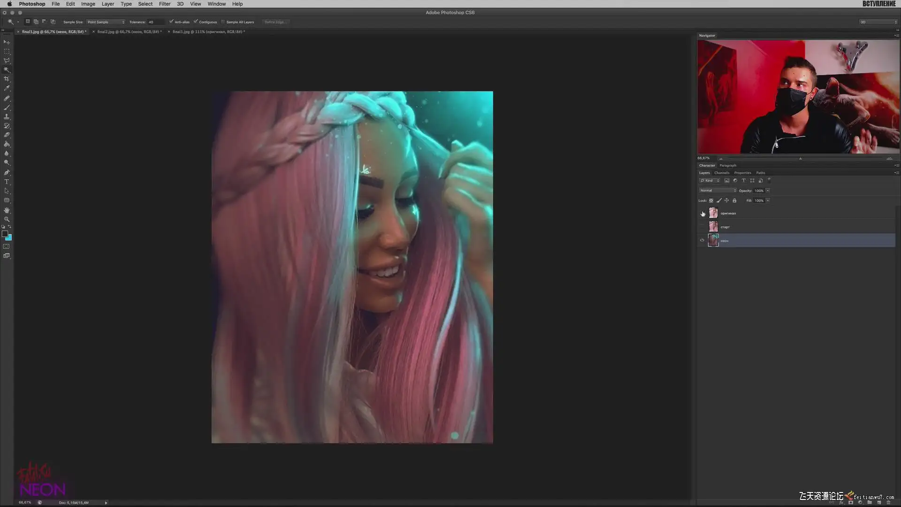Select the Type tool
This screenshot has height=507, width=901.
pyautogui.click(x=7, y=182)
